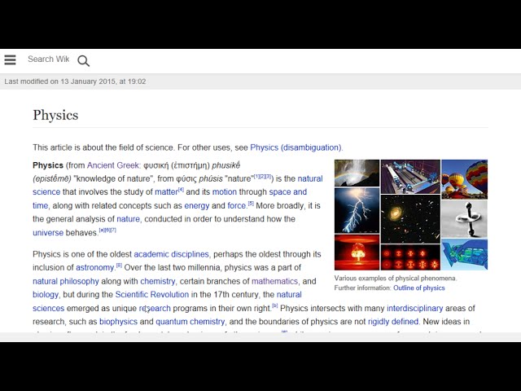The width and height of the screenshot is (521, 391).
Task: Click the Physics article heading
Action: coord(55,115)
